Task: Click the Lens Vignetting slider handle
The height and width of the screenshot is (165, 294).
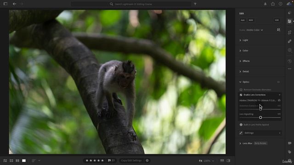Action: [260, 117]
